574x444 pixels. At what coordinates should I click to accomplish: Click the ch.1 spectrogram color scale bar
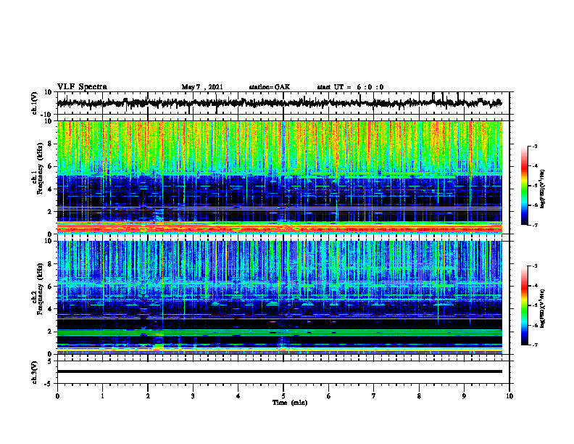click(x=524, y=186)
